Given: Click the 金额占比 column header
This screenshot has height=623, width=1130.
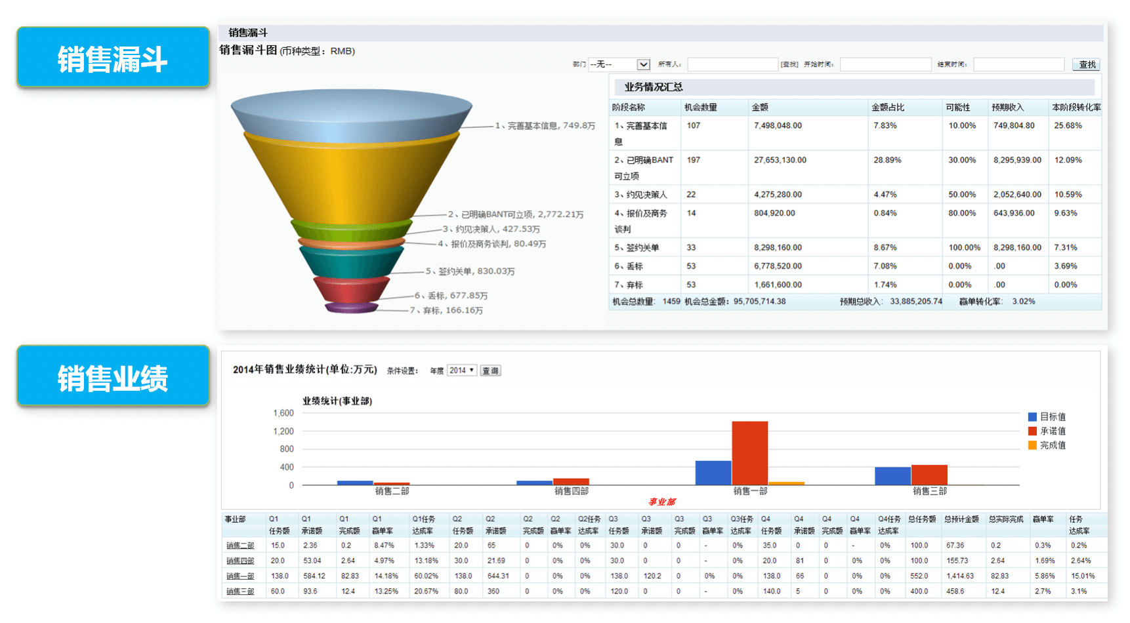Looking at the screenshot, I should pos(888,108).
